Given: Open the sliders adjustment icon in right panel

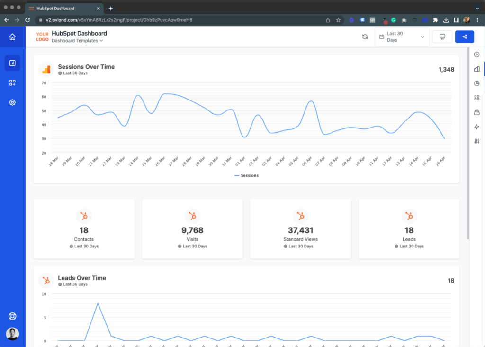Looking at the screenshot, I should coord(476,141).
